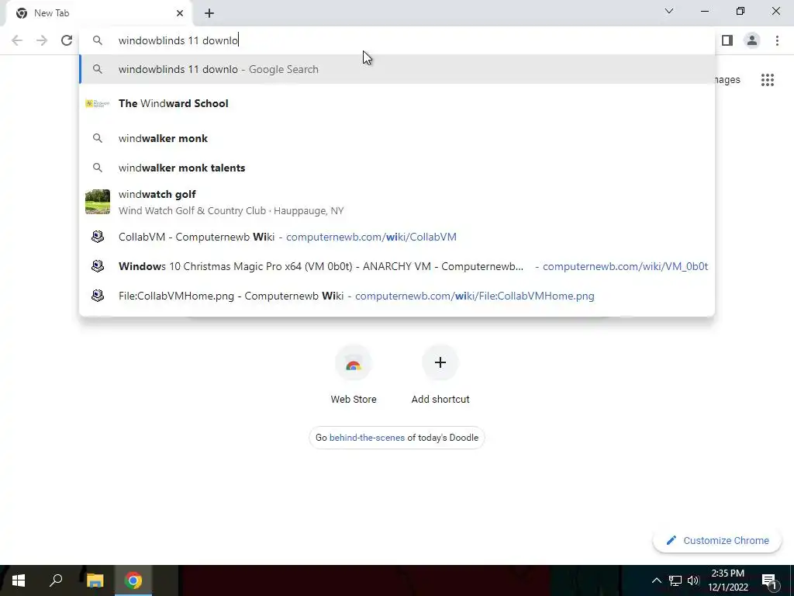794x596 pixels.
Task: Click the Customize Chrome button
Action: [x=717, y=540]
